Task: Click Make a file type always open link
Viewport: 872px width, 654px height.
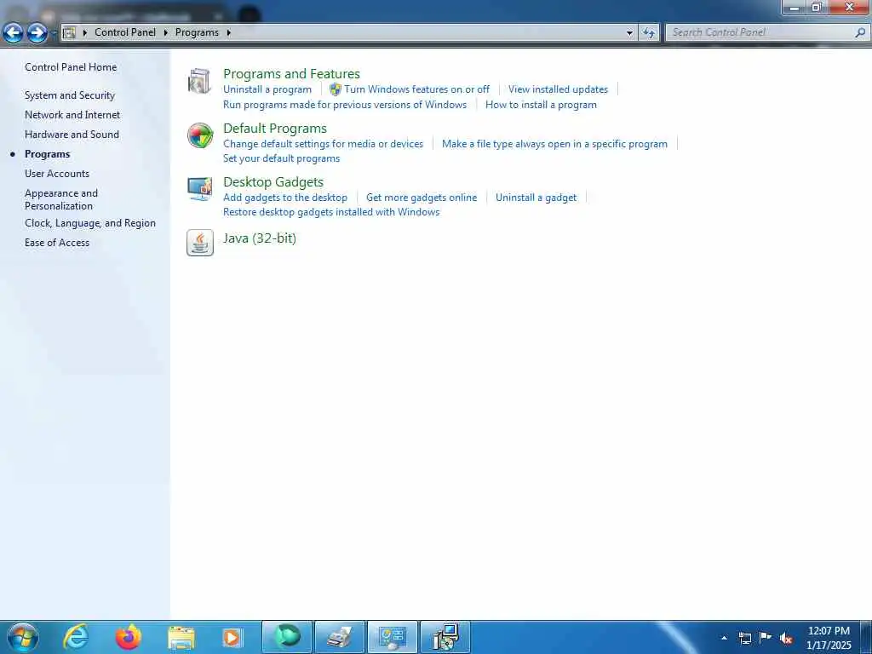Action: 554,144
